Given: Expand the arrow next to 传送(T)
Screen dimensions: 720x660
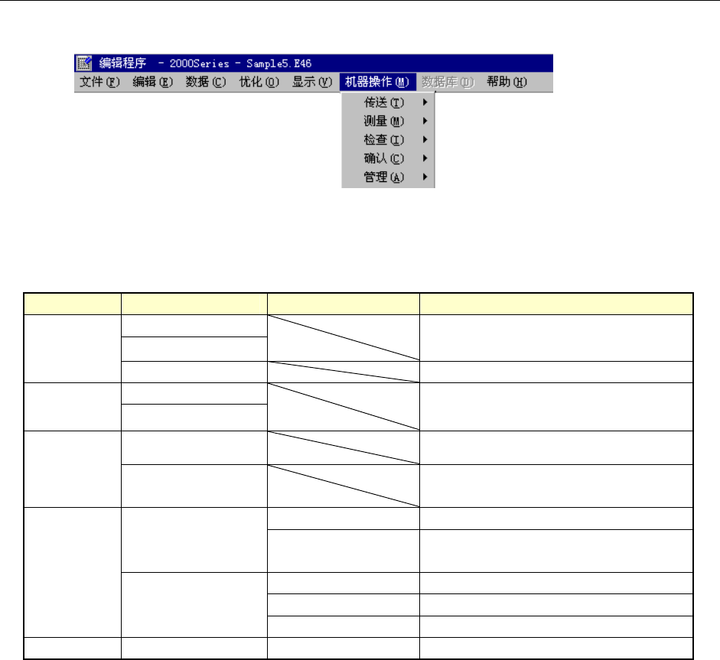Looking at the screenshot, I should click(x=425, y=102).
